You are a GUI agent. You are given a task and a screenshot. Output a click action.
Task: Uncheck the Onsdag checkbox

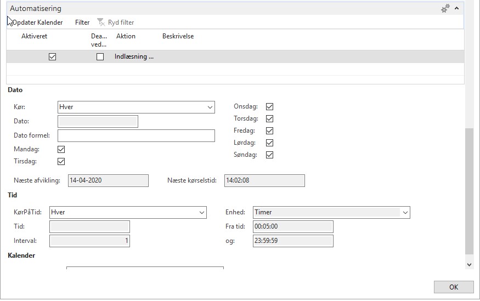pos(269,107)
